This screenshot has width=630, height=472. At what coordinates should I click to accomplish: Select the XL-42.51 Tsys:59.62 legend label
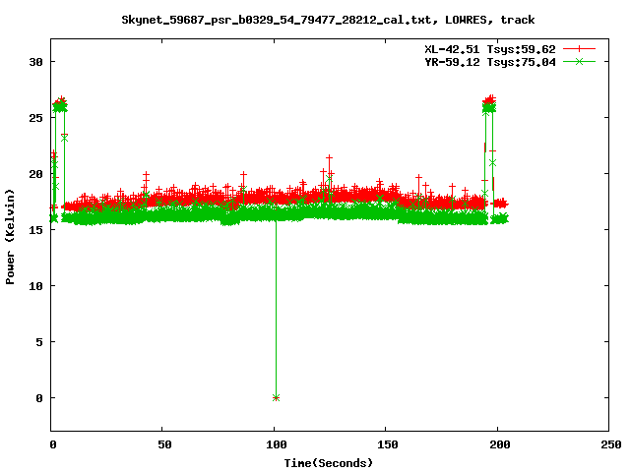tap(490, 49)
